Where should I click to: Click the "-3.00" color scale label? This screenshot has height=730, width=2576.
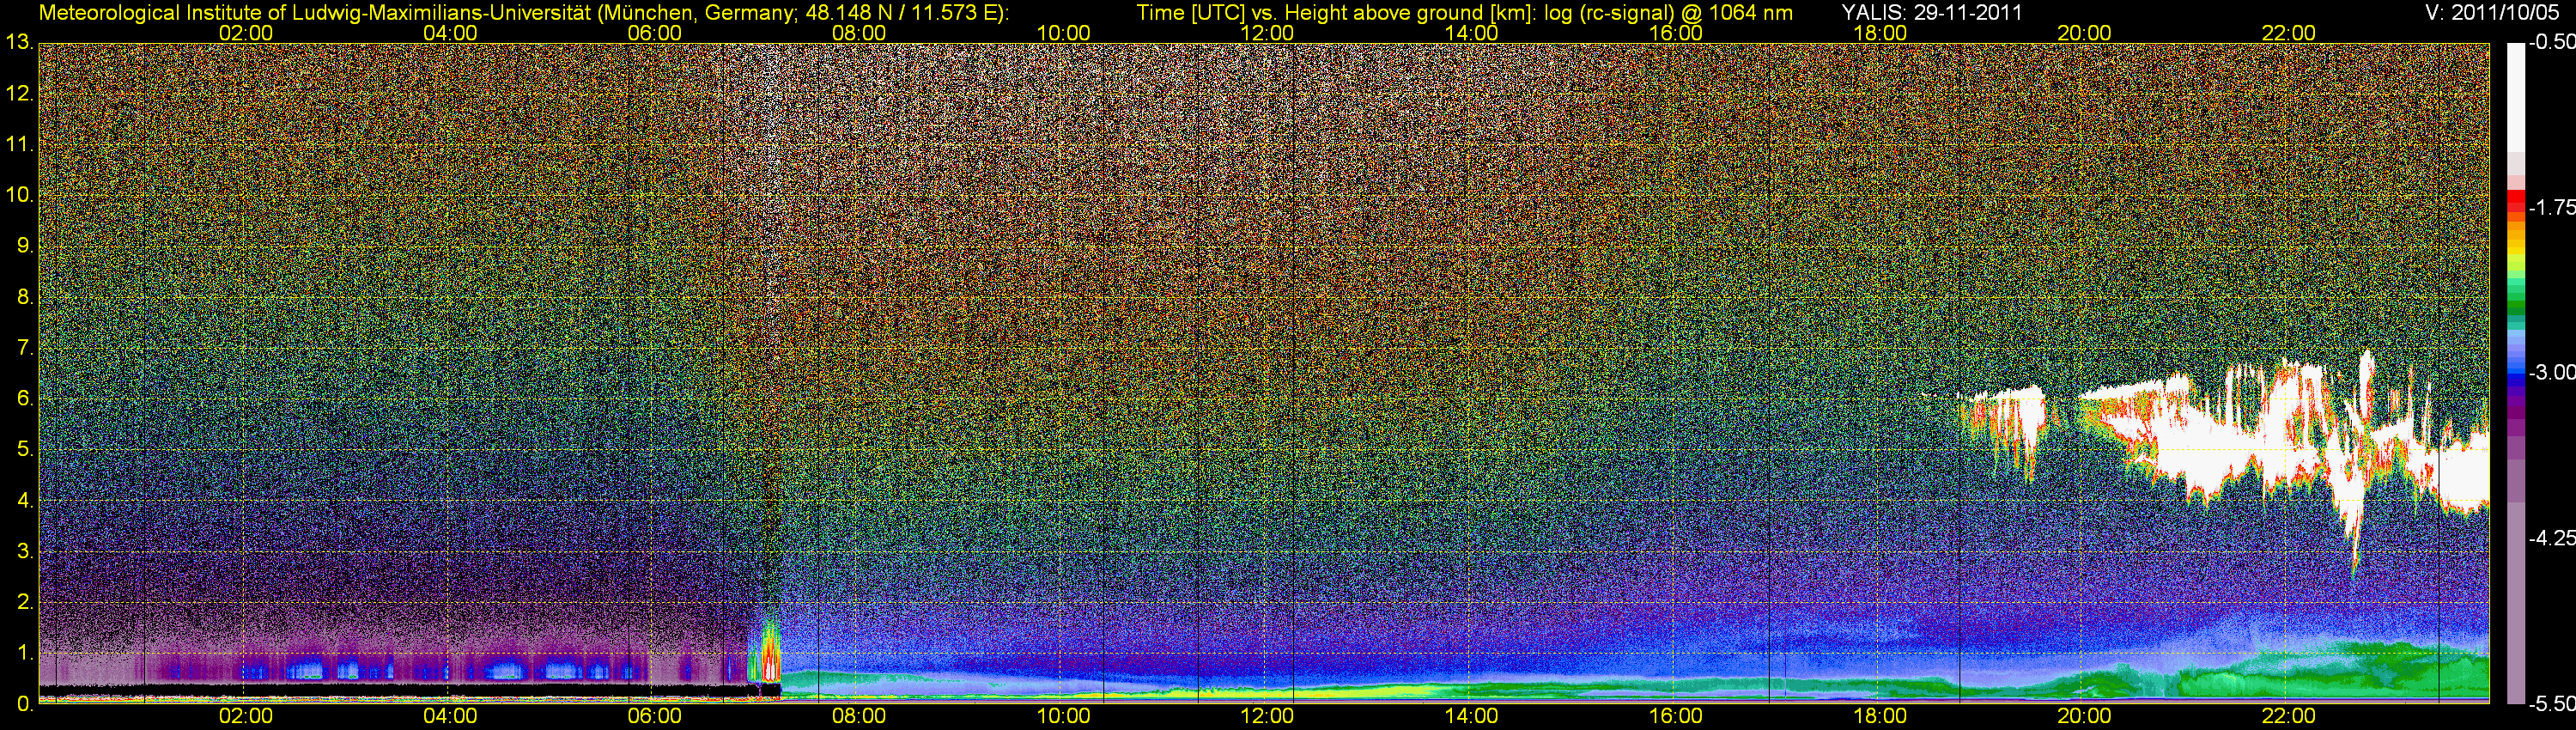coord(2552,373)
